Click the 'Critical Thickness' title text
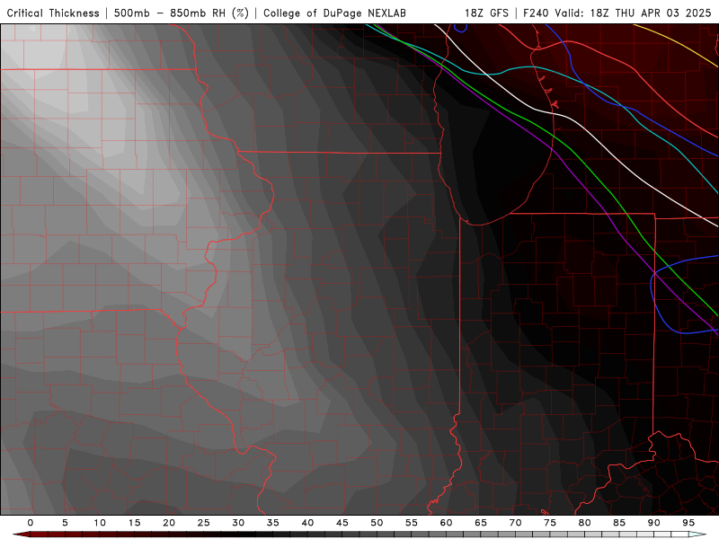The height and width of the screenshot is (539, 719). point(53,13)
